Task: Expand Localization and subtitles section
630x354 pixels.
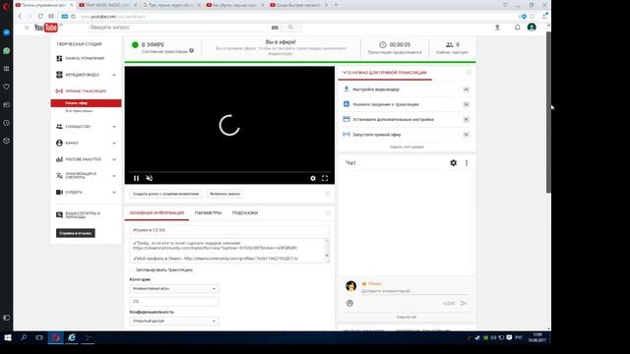Action: (114, 176)
